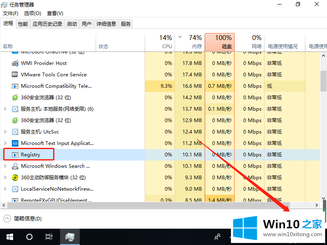Click the LocalServiceNoNetworkFirewall gear icon

[x=15, y=189]
